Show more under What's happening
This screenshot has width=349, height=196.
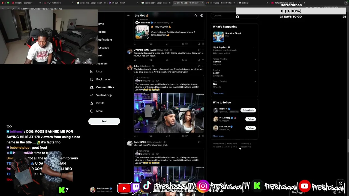(x=218, y=93)
